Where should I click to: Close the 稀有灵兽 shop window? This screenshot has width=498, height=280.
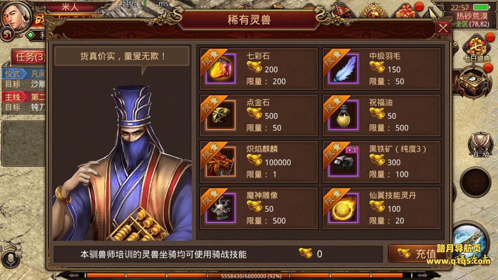click(443, 28)
